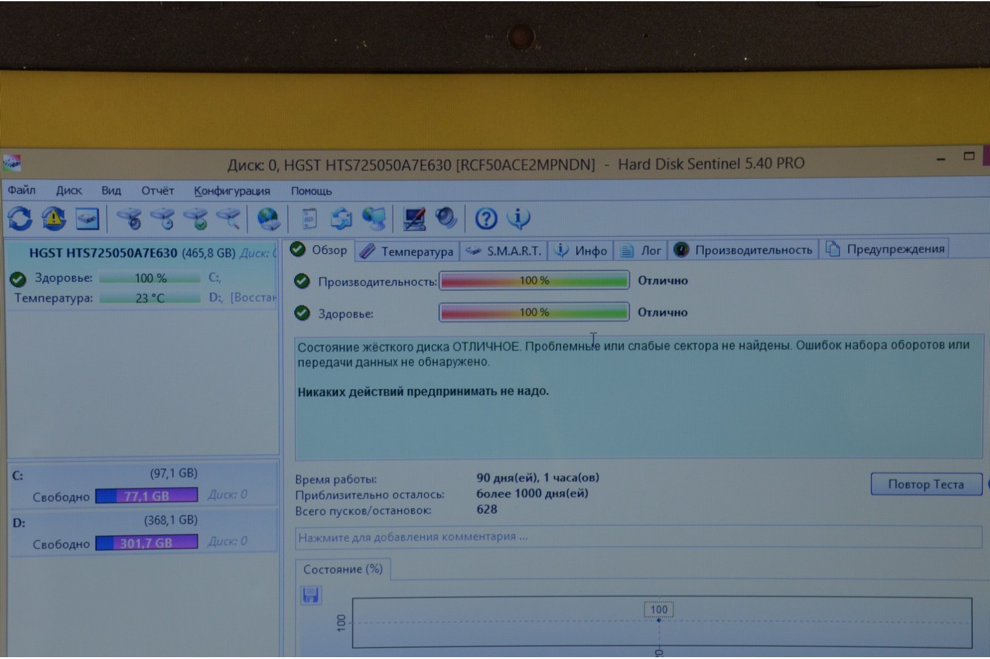
Task: Minimize the Hard Disk Sentinel window
Action: (x=941, y=159)
